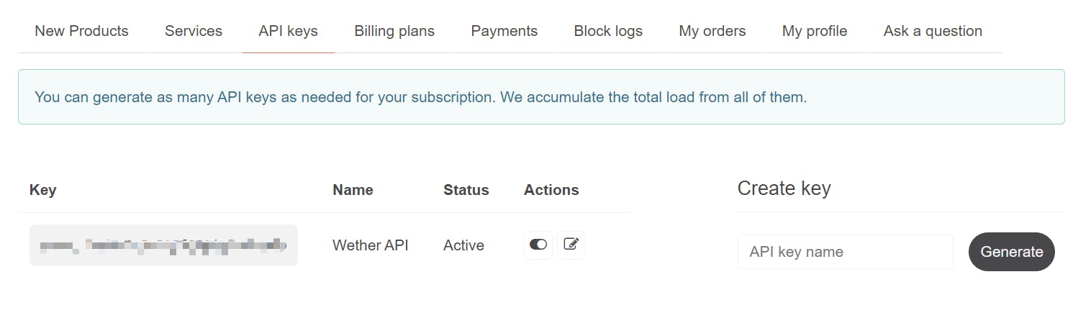The height and width of the screenshot is (318, 1091).
Task: Select the API keys tab
Action: (x=289, y=31)
